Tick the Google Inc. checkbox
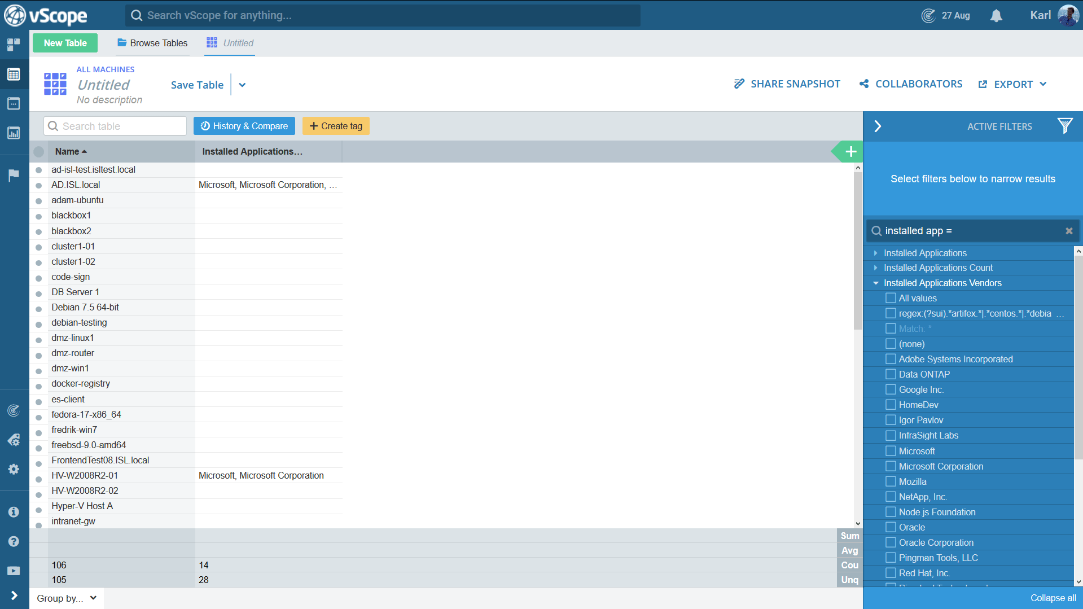This screenshot has width=1083, height=609. (x=891, y=389)
